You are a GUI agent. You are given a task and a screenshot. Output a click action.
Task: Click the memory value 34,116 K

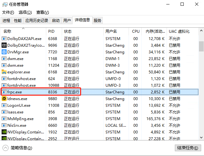coord(156,52)
